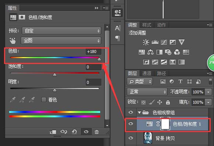
Task: Toggle lock position
Action: pos(159,102)
